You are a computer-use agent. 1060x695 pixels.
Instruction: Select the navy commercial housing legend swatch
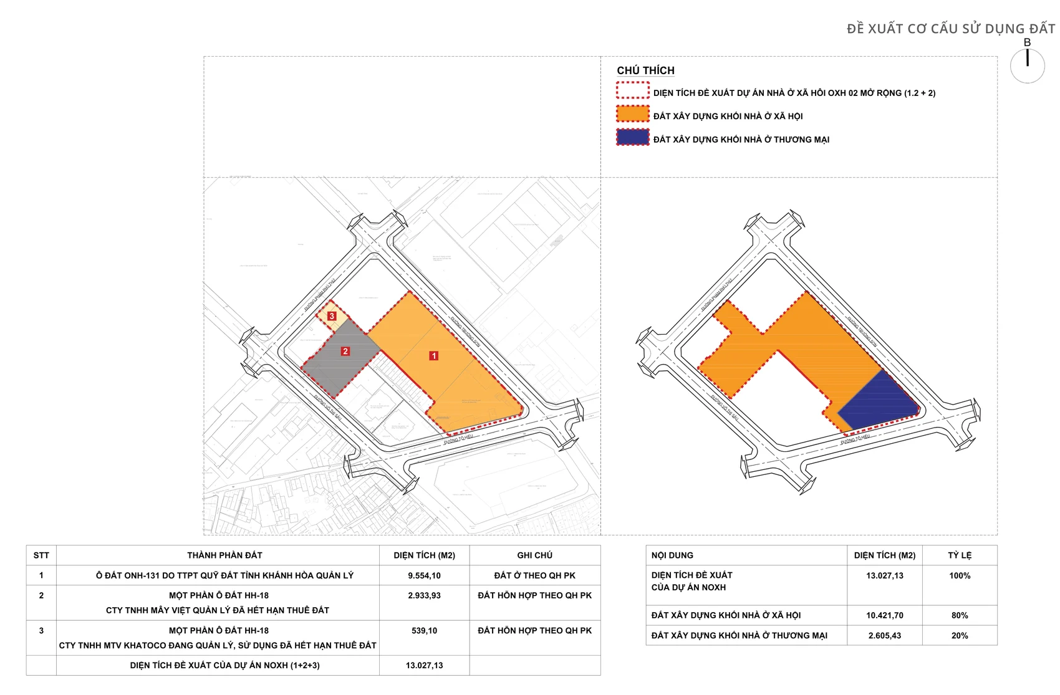pos(633,137)
